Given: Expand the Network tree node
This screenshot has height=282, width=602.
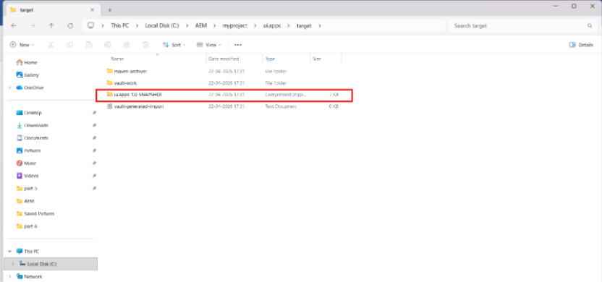Looking at the screenshot, I should 9,277.
